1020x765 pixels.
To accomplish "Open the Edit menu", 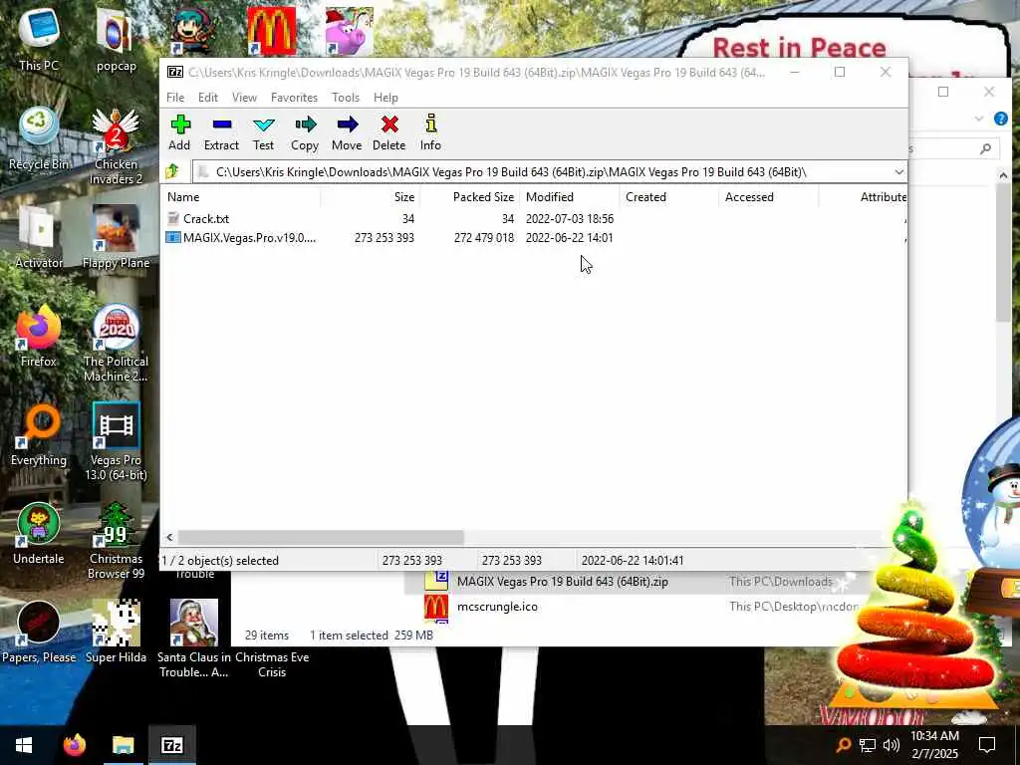I will coord(207,98).
